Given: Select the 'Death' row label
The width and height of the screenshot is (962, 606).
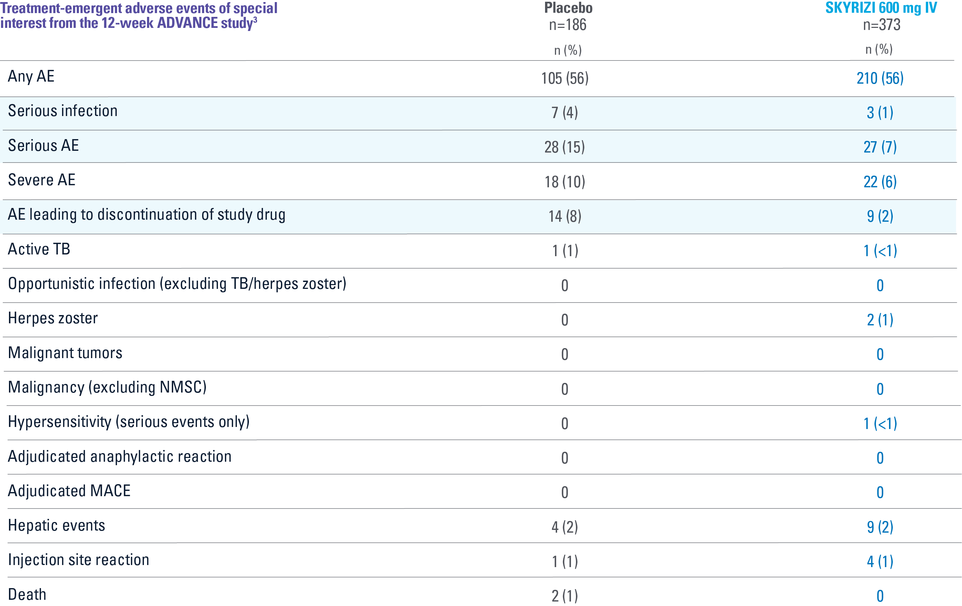Looking at the screenshot, I should (27, 594).
